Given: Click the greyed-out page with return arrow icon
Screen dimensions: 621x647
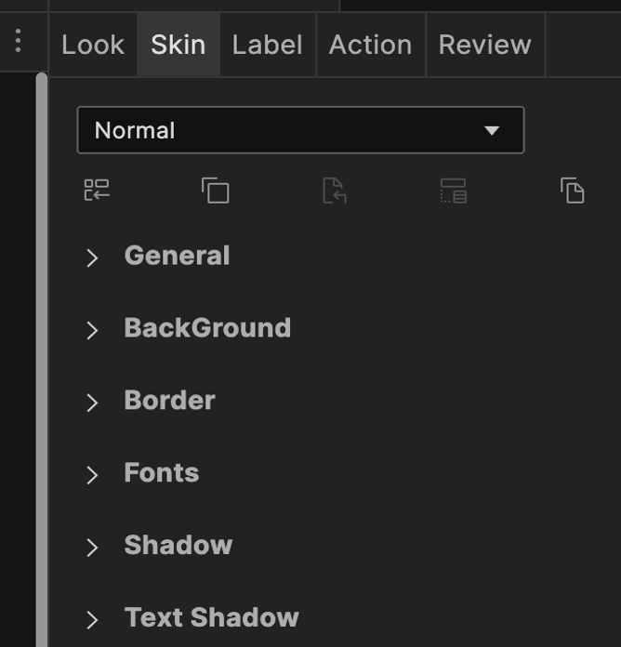Looking at the screenshot, I should (x=335, y=191).
